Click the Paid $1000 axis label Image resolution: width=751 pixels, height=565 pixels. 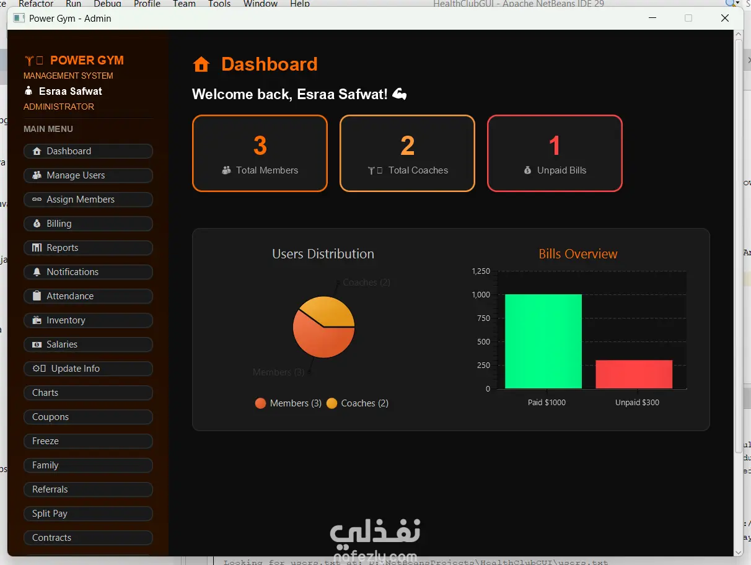tap(547, 403)
